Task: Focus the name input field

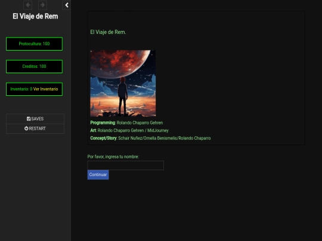Action: (x=126, y=165)
